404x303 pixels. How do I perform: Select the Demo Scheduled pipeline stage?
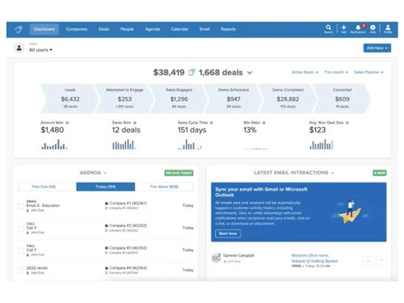(234, 99)
